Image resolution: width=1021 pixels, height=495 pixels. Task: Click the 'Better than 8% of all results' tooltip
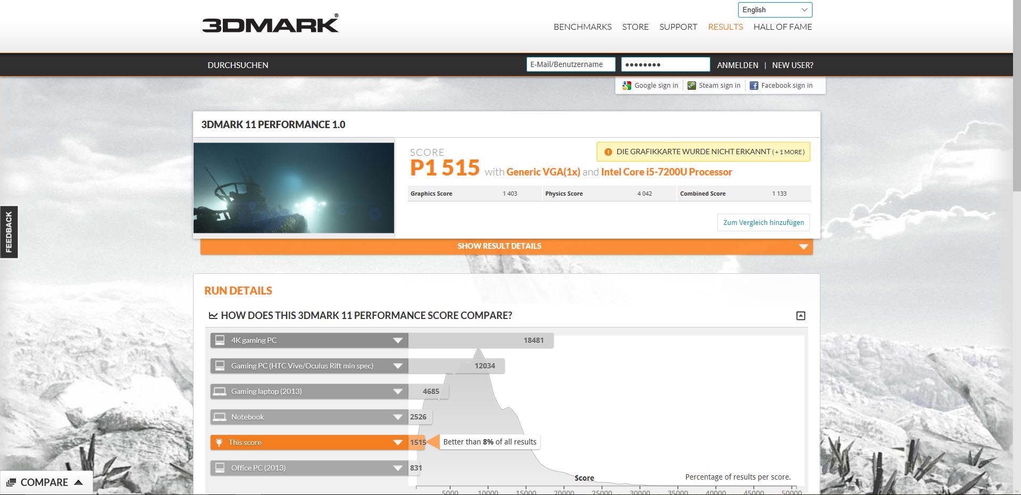[490, 442]
